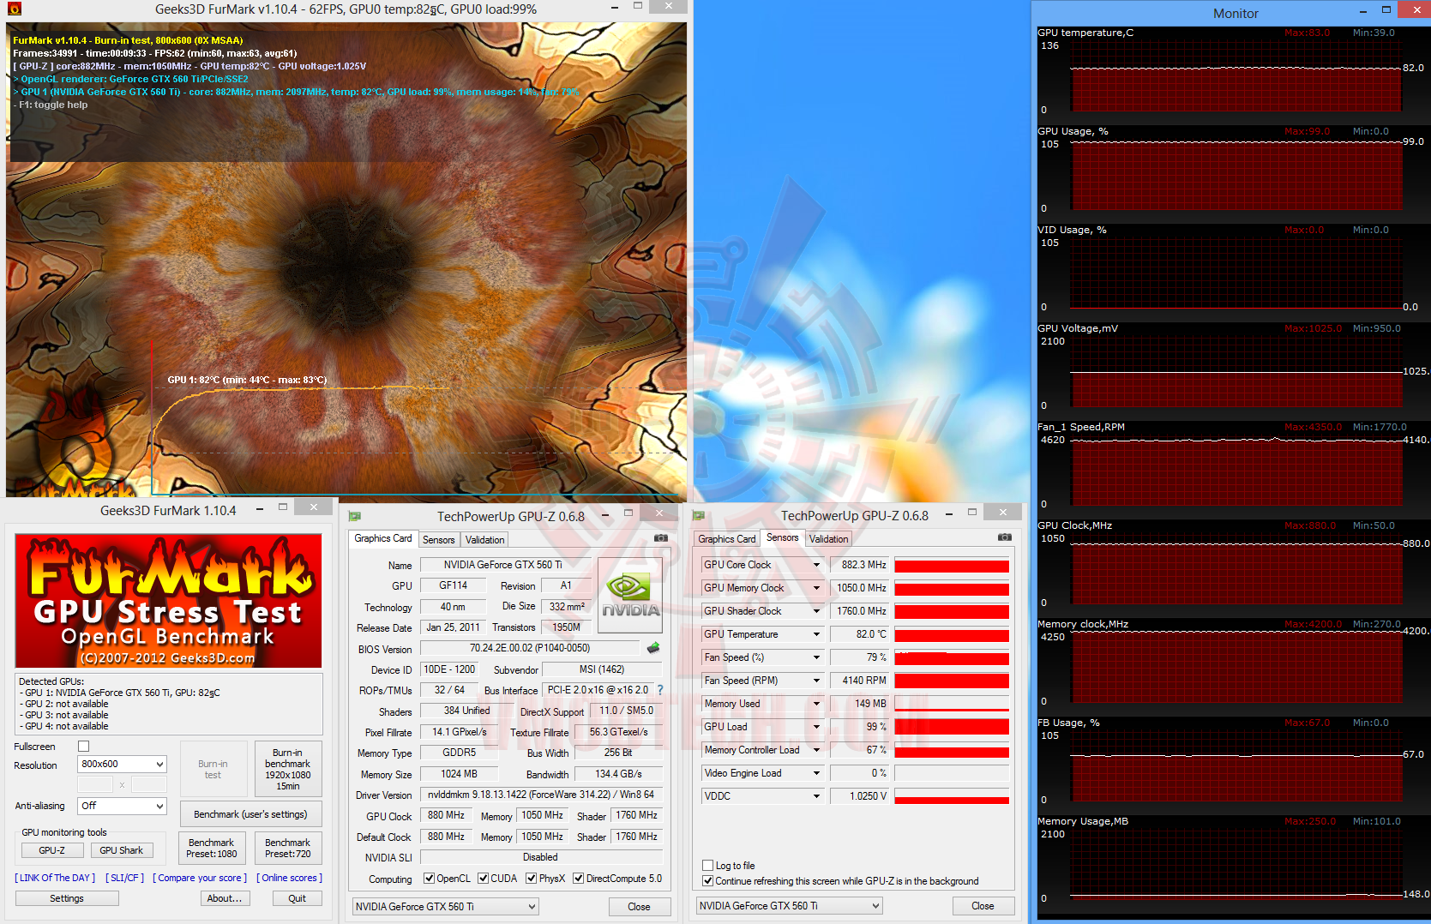Screen dimensions: 1431x924
Task: Expand the Video Engine Load sensor dropdown
Action: click(x=816, y=773)
